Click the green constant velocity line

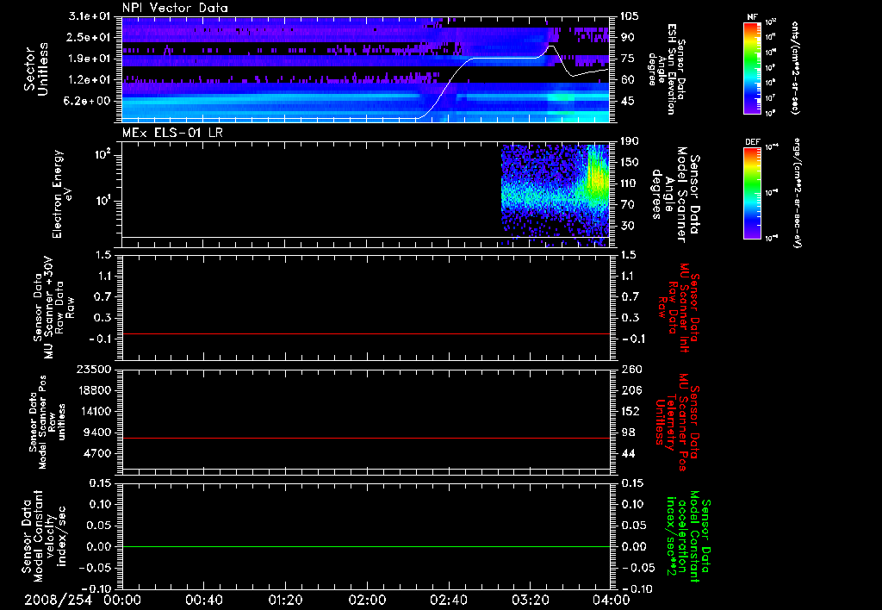[366, 546]
